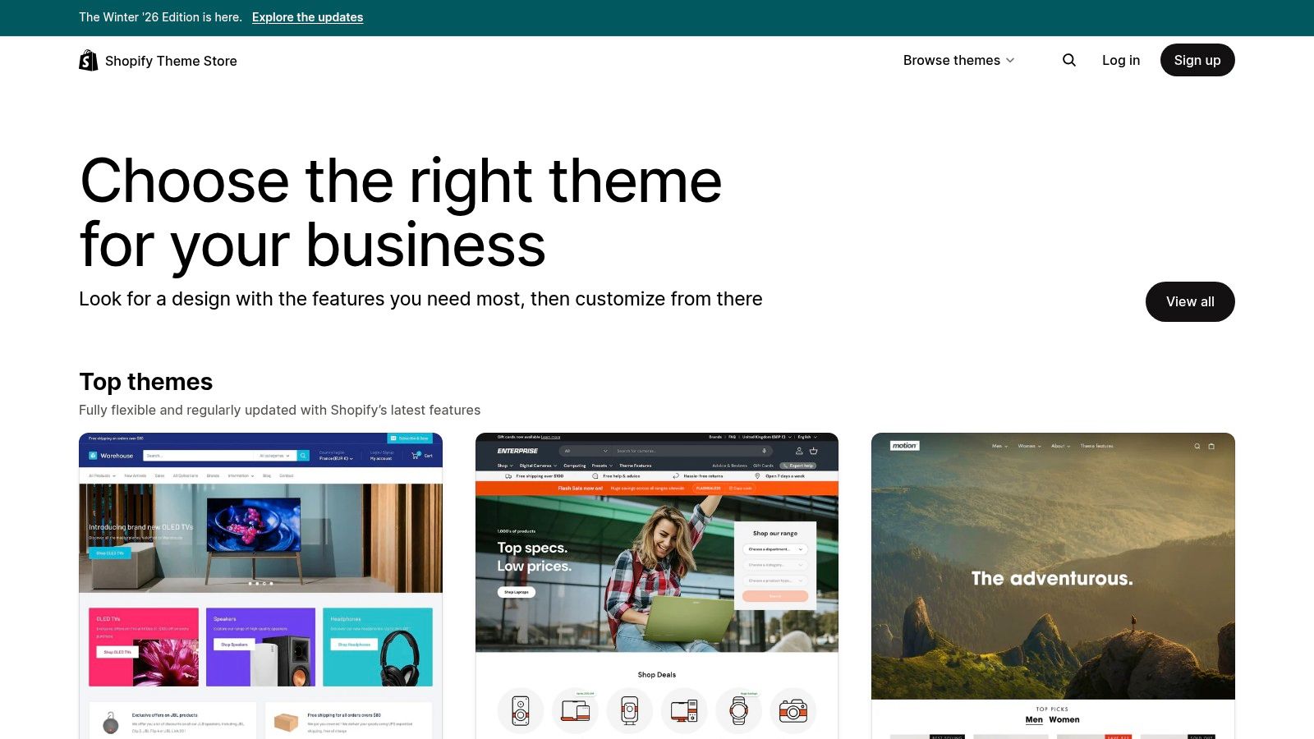Screen dimensions: 1314x739
Task: Click the Shopify bag logo icon
Action: coord(88,60)
